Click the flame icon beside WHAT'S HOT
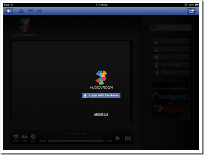Screen dimensions: 204x155 pos(157,42)
